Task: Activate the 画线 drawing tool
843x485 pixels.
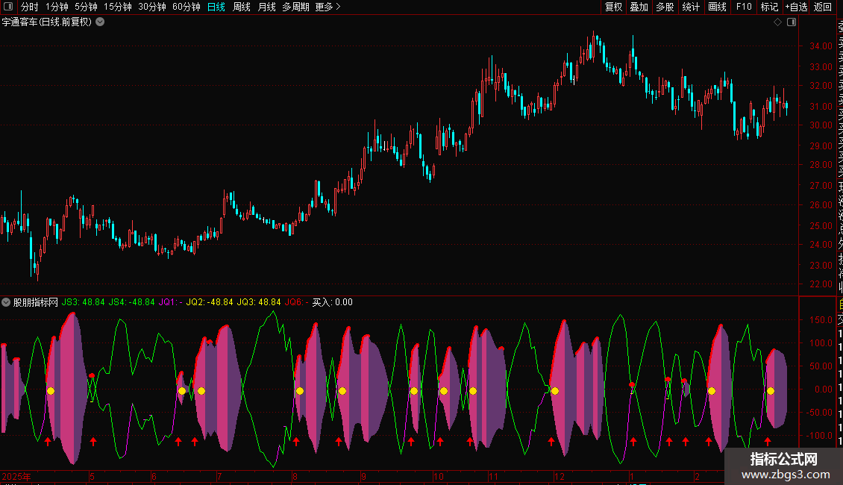Action: pyautogui.click(x=717, y=7)
